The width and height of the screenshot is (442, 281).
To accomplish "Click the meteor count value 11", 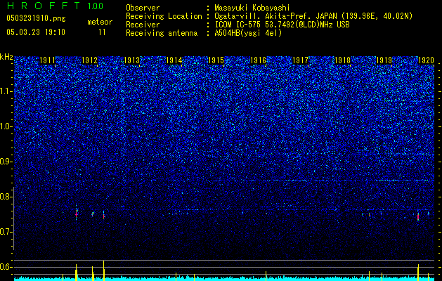I will click(102, 32).
